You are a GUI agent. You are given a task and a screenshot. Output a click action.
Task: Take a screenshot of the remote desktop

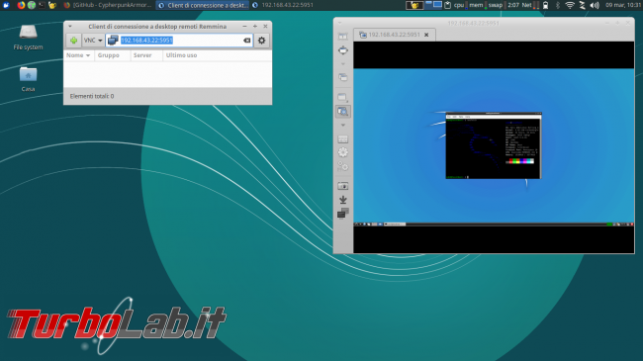tap(343, 186)
